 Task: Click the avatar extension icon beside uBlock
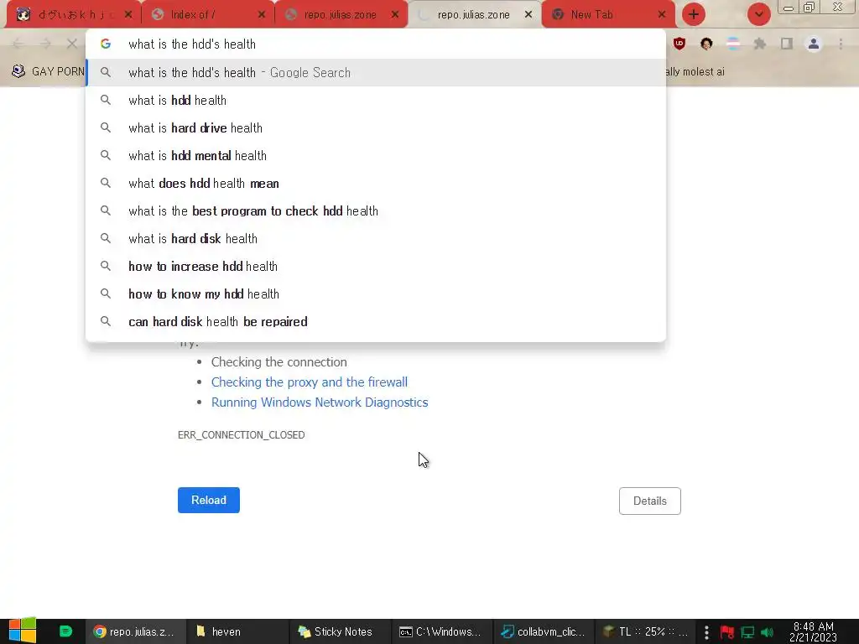(x=706, y=44)
